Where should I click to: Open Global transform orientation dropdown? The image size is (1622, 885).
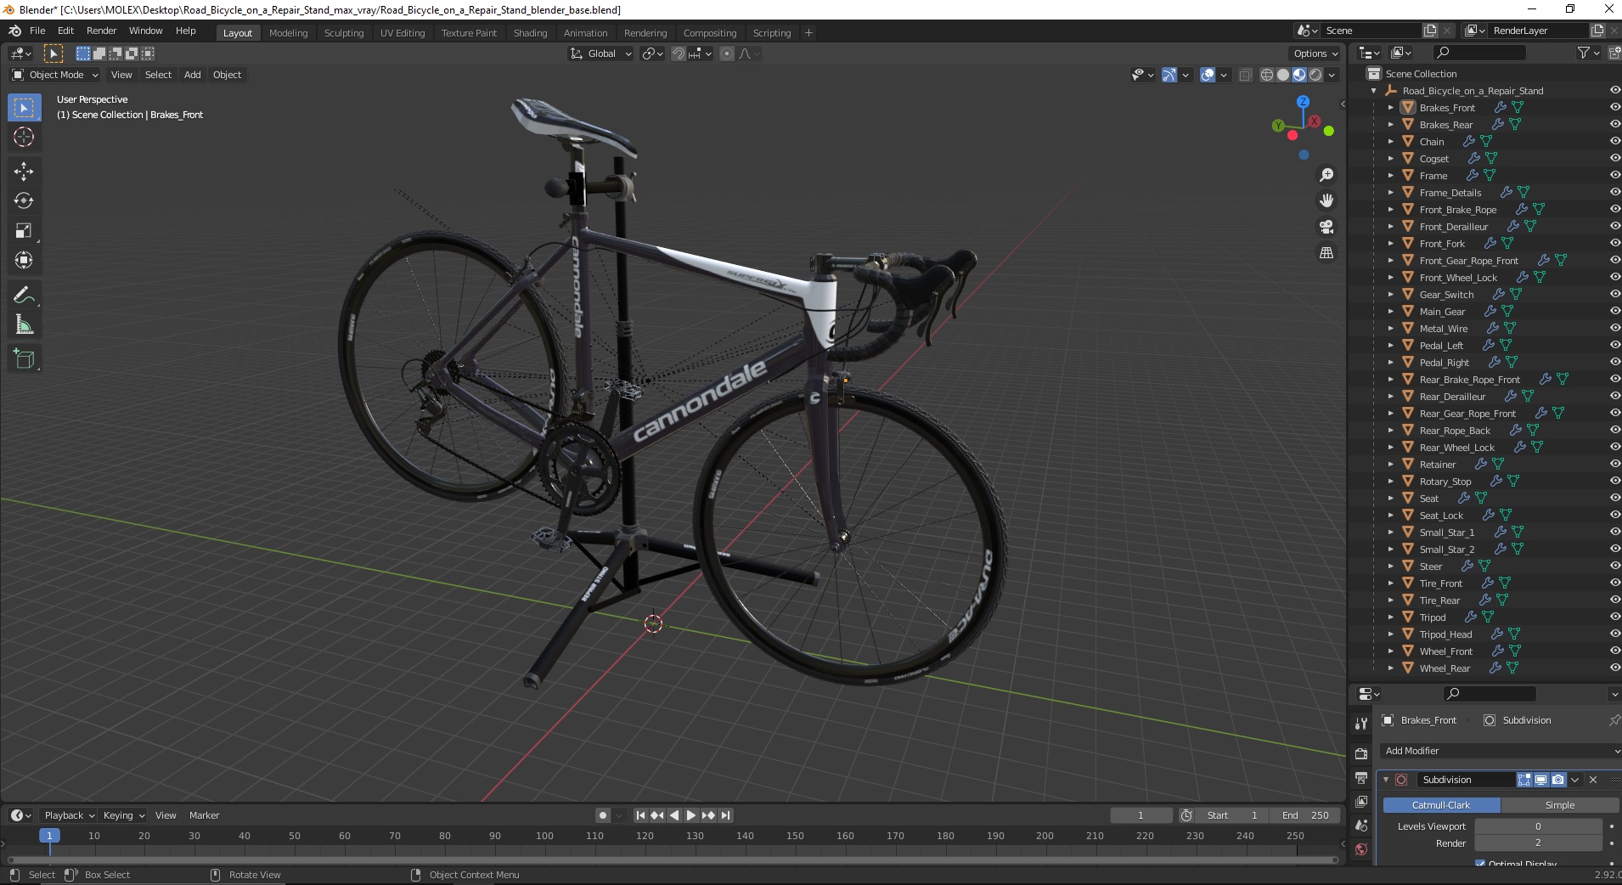coord(600,54)
